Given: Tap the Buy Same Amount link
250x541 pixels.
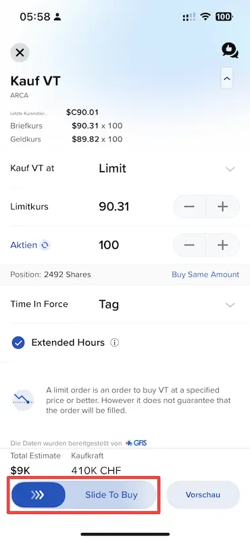Looking at the screenshot, I should tap(205, 275).
